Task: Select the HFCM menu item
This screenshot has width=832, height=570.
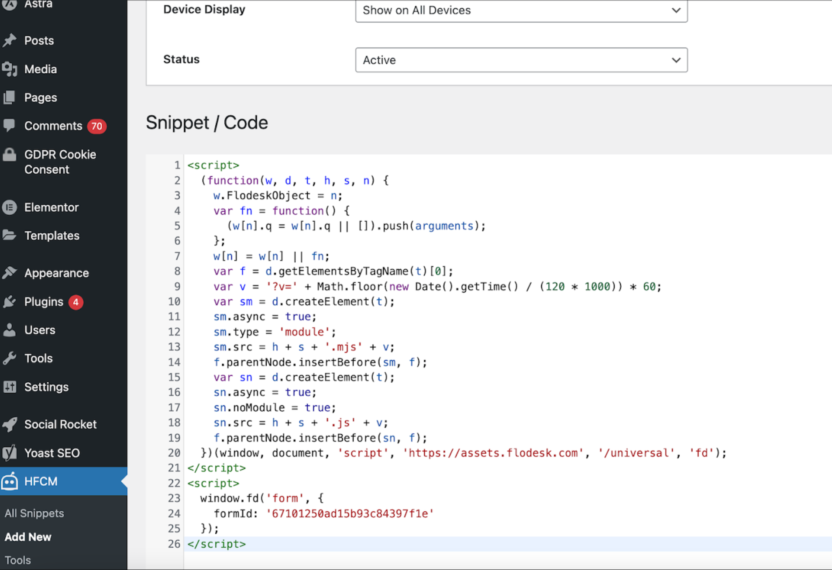Action: click(x=63, y=481)
